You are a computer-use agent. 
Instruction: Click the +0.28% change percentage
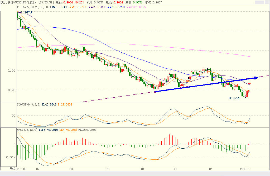pos(79,2)
